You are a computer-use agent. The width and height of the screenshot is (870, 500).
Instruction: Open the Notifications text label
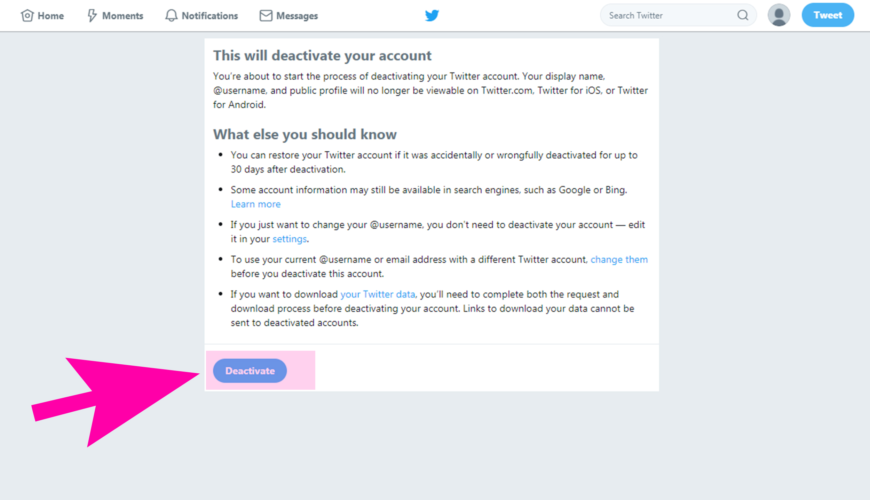pos(210,16)
